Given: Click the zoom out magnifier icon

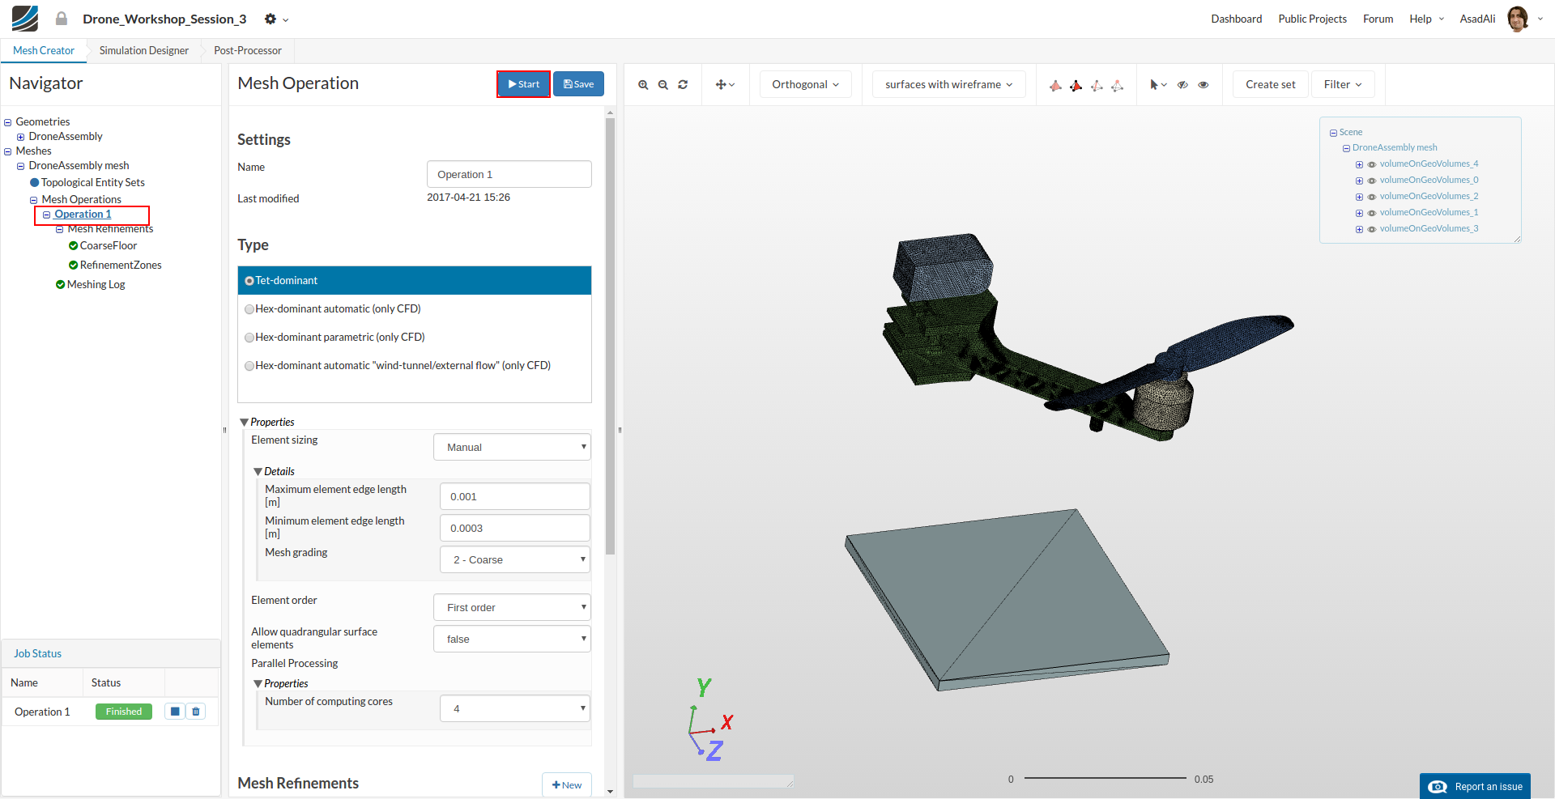Looking at the screenshot, I should [663, 85].
